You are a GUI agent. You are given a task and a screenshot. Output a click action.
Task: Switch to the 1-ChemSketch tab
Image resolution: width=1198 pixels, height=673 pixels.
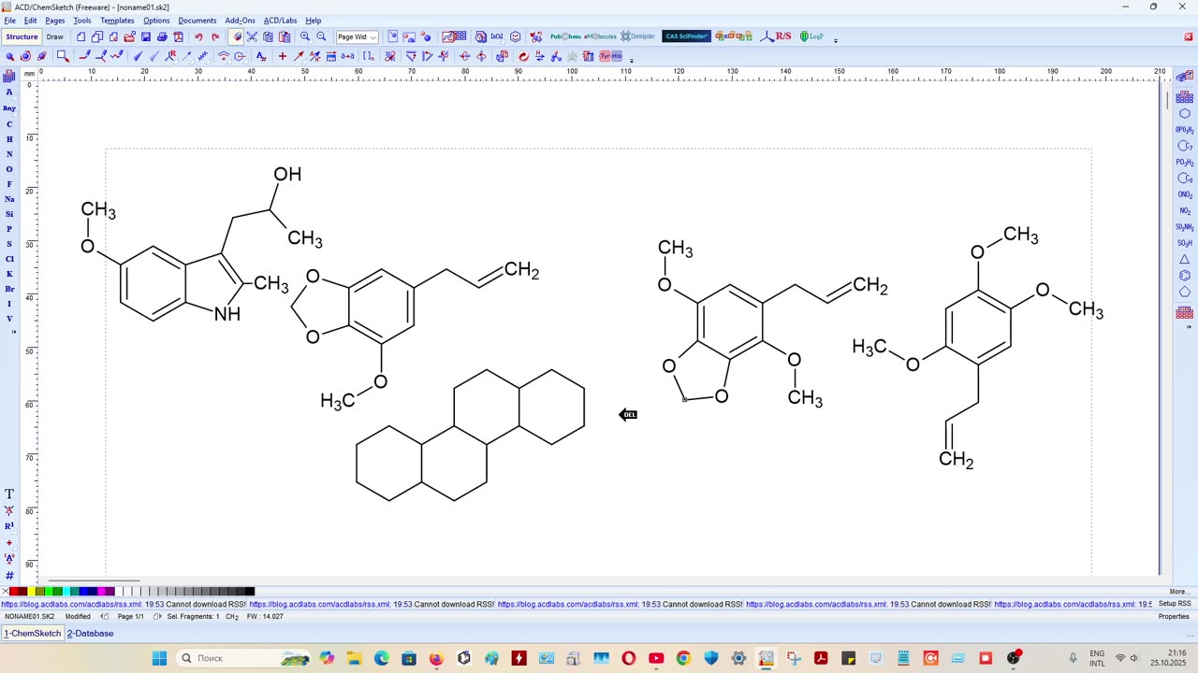click(33, 634)
